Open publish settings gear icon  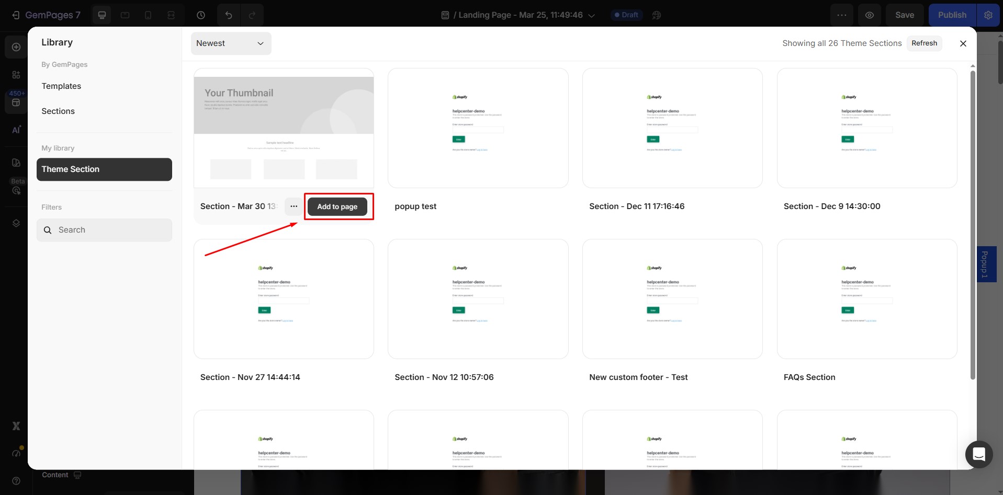(x=988, y=15)
